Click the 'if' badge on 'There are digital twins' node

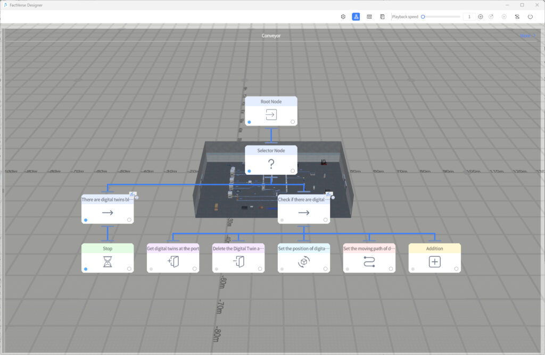[132, 195]
